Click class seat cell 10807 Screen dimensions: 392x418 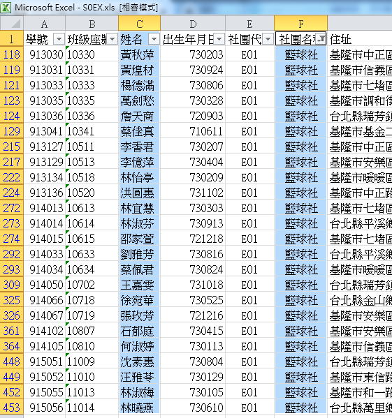pyautogui.click(x=92, y=331)
